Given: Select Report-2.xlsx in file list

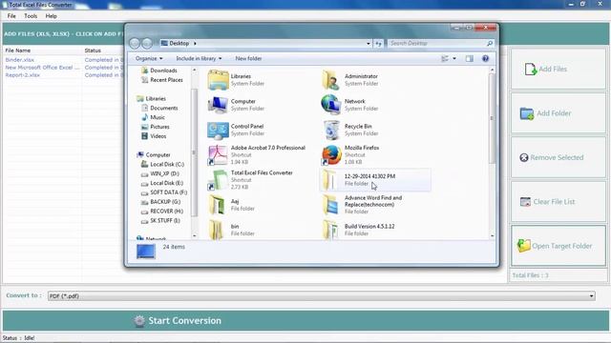Looking at the screenshot, I should pyautogui.click(x=23, y=74).
